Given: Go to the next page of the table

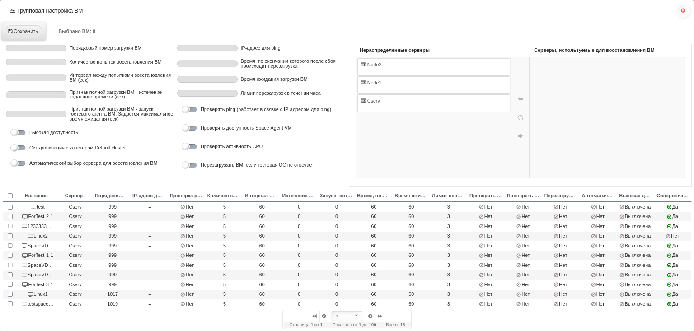Looking at the screenshot, I should 370,316.
